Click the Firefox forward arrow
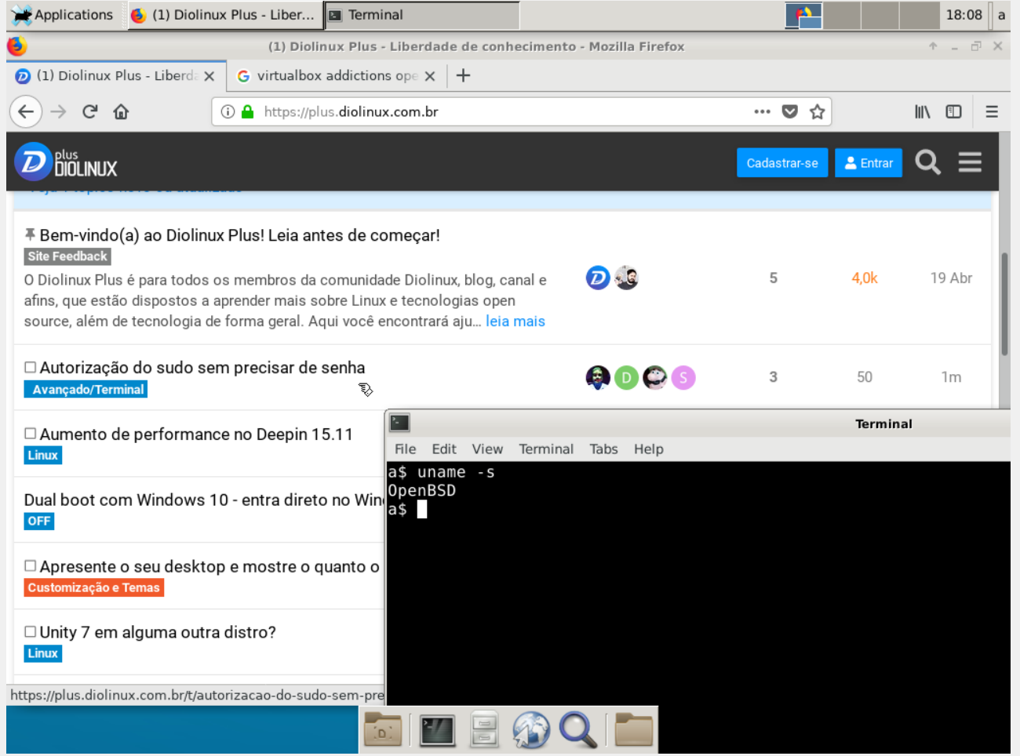1020x756 pixels. tap(58, 111)
